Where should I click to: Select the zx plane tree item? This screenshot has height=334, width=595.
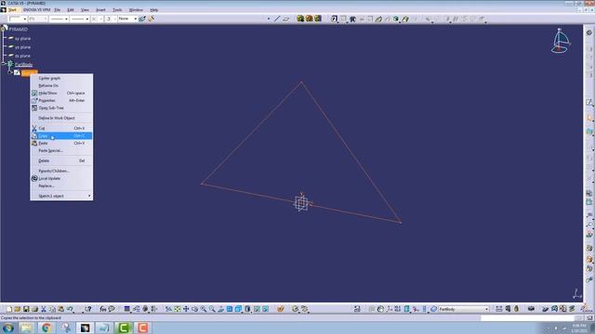click(22, 56)
